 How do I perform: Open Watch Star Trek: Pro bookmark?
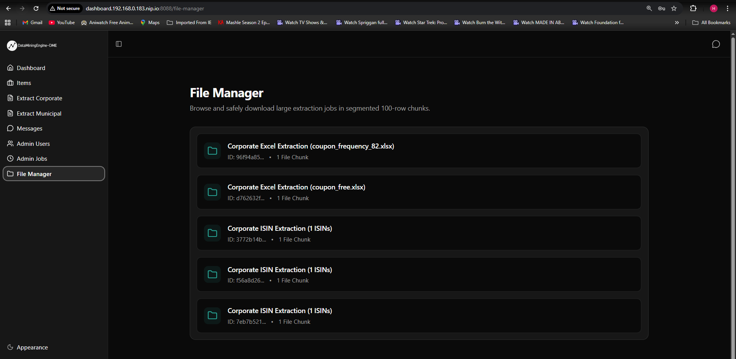pos(421,23)
